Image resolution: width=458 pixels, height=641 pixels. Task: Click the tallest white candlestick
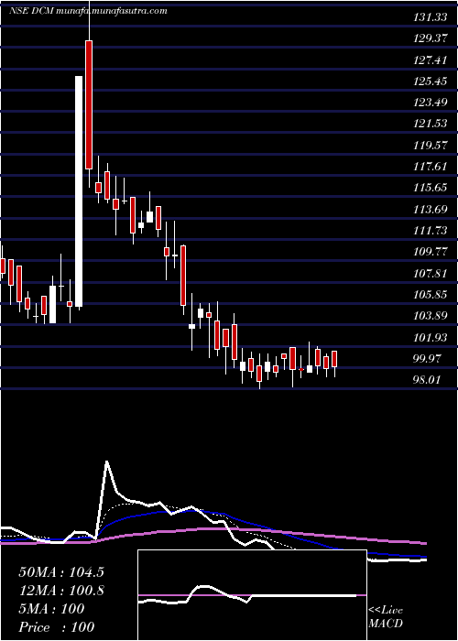tap(79, 190)
